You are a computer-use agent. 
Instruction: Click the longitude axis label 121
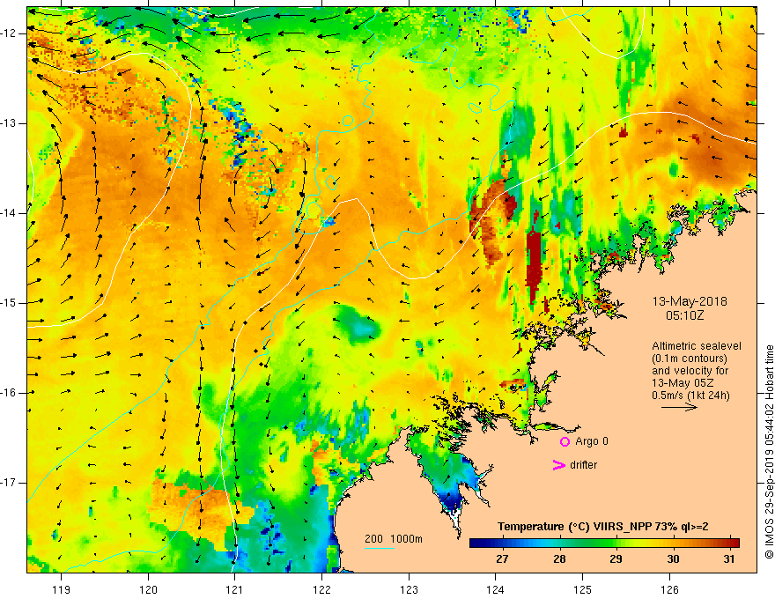click(x=235, y=589)
